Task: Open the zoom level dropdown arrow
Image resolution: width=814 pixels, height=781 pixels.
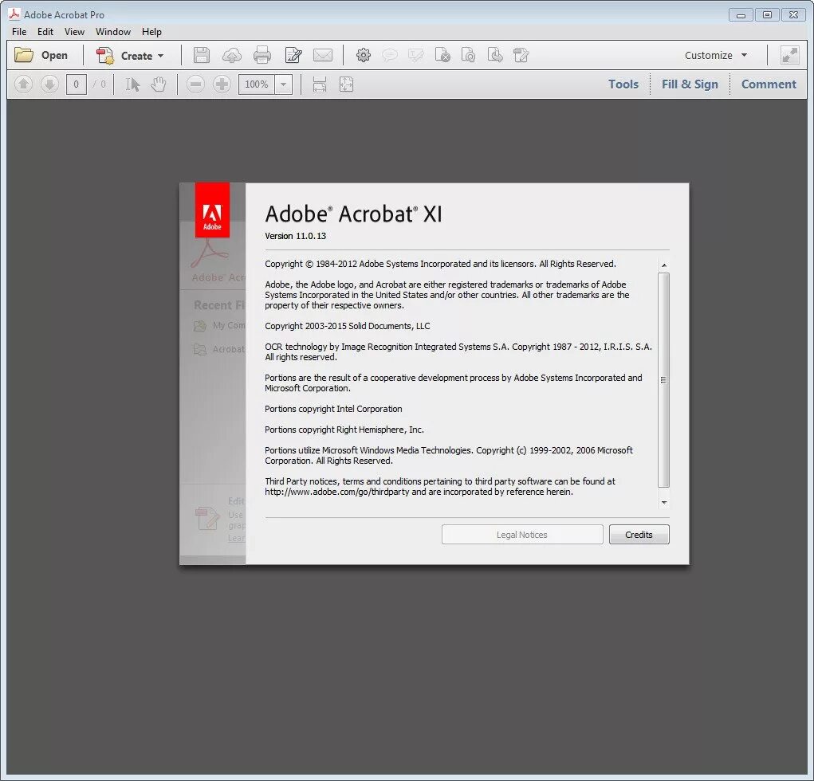Action: point(284,84)
